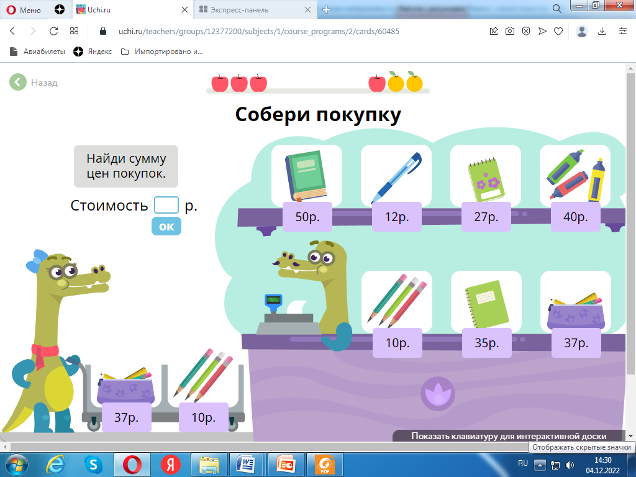Open the Opera downloads icon
The width and height of the screenshot is (636, 477).
click(602, 31)
